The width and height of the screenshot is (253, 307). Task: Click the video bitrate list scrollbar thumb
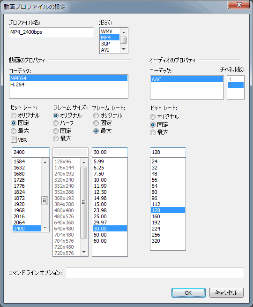coord(45,200)
